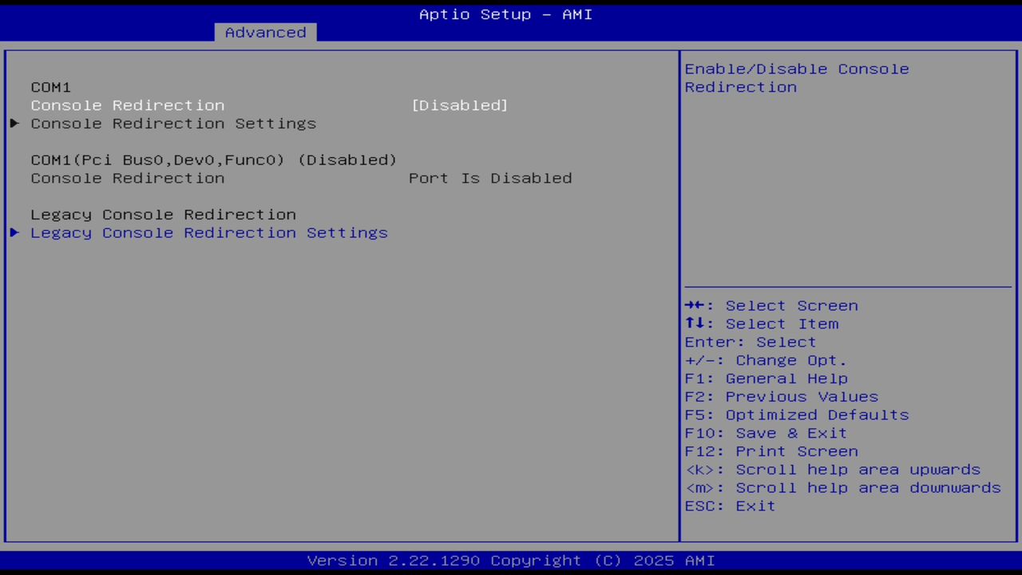Select F10: Save & Exit in the key legend
Image resolution: width=1022 pixels, height=575 pixels.
pos(765,432)
